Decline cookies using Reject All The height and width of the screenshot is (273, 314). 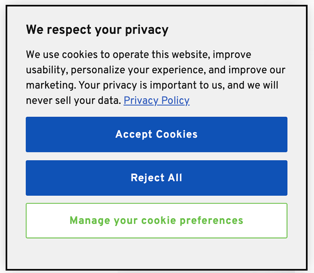(157, 178)
